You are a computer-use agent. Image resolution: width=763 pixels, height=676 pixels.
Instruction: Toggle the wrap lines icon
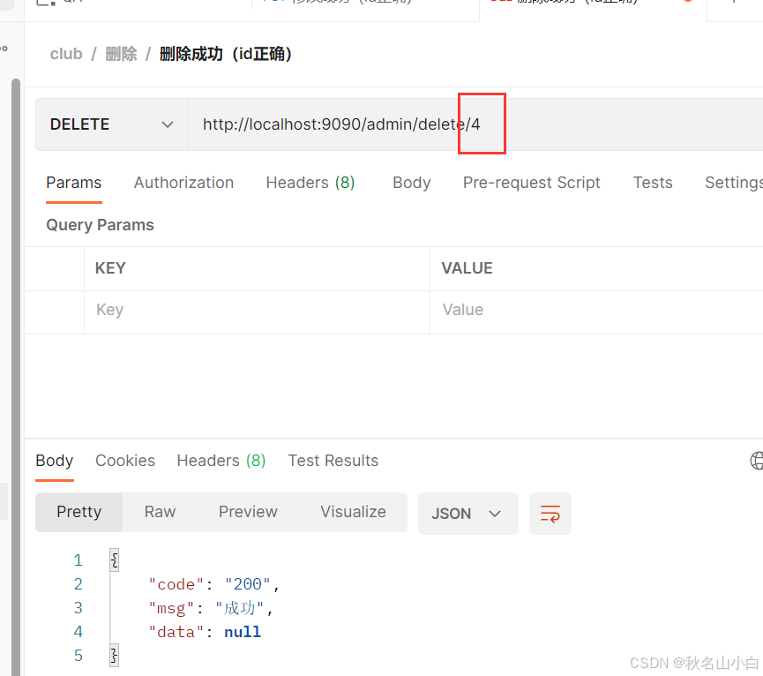550,514
